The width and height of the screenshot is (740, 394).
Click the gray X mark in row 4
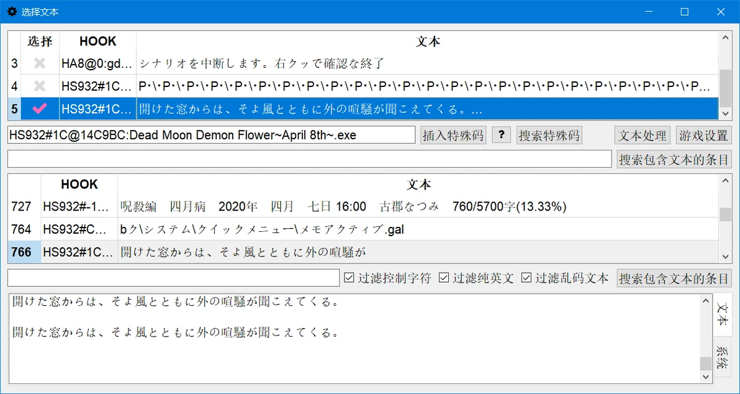tap(40, 86)
